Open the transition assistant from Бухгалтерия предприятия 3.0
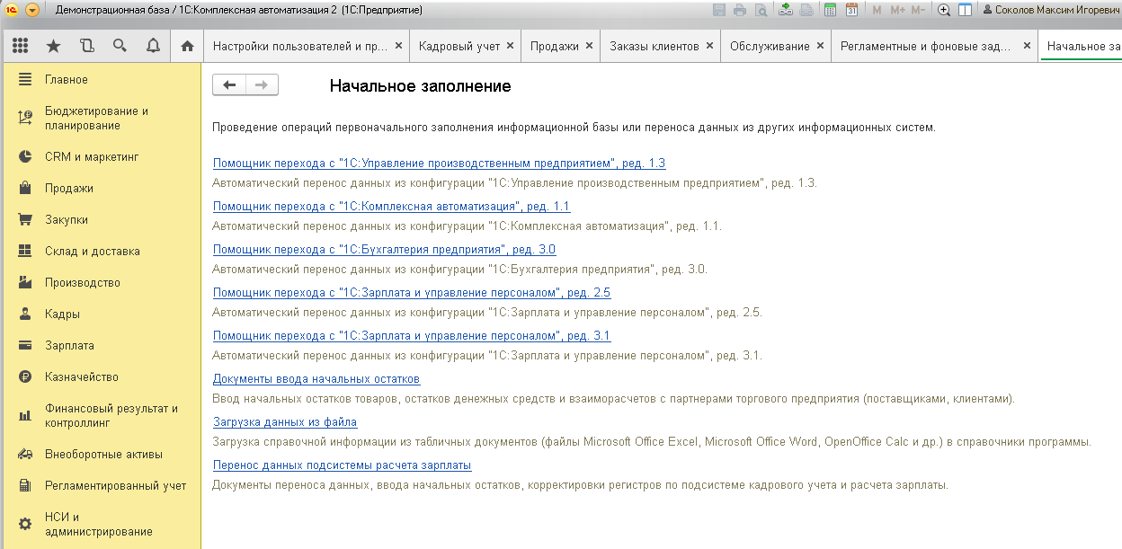 [384, 250]
